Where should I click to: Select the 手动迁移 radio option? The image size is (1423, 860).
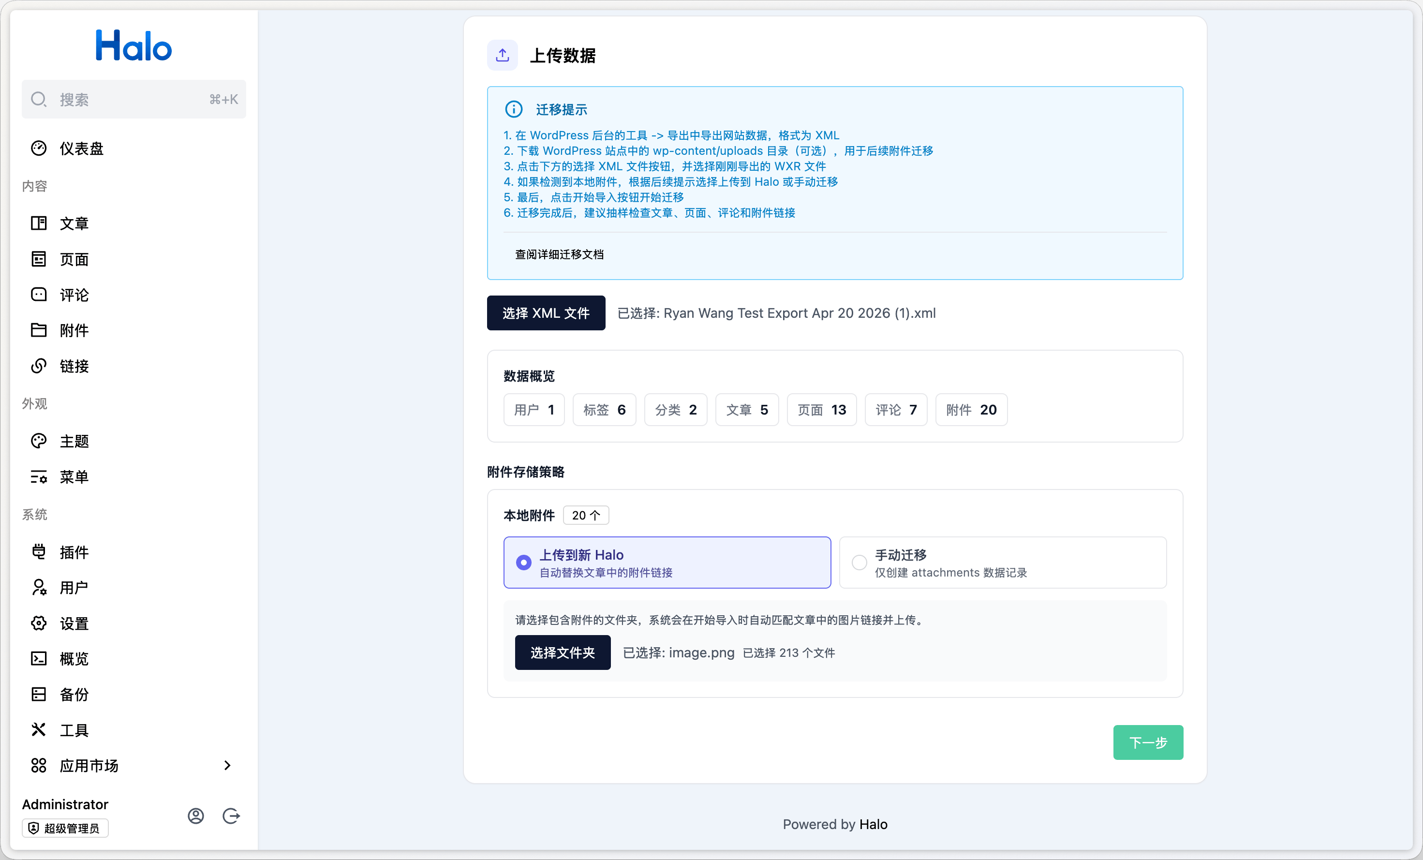[x=859, y=563]
